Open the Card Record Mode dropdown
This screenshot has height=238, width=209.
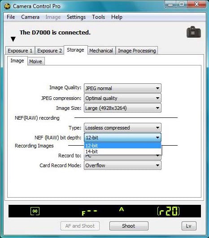pos(122,165)
